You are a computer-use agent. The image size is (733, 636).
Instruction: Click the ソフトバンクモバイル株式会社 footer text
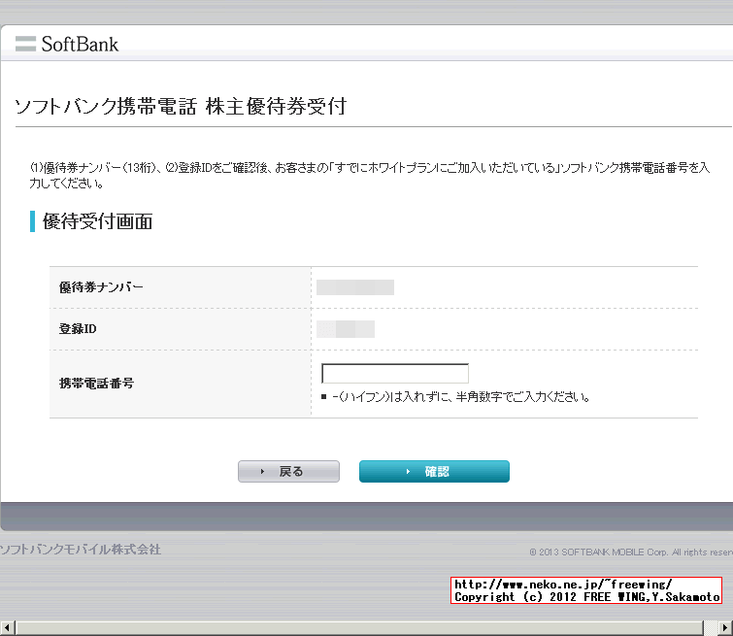click(x=81, y=550)
